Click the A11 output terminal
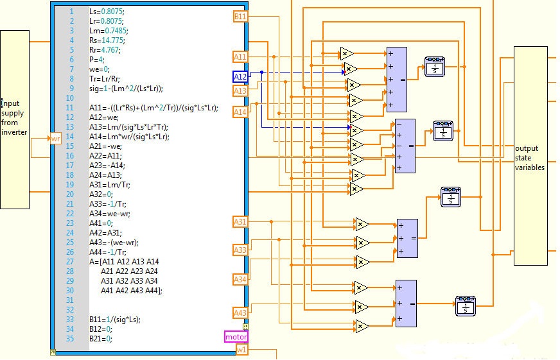Image resolution: width=560 pixels, height=360 pixels. point(240,56)
